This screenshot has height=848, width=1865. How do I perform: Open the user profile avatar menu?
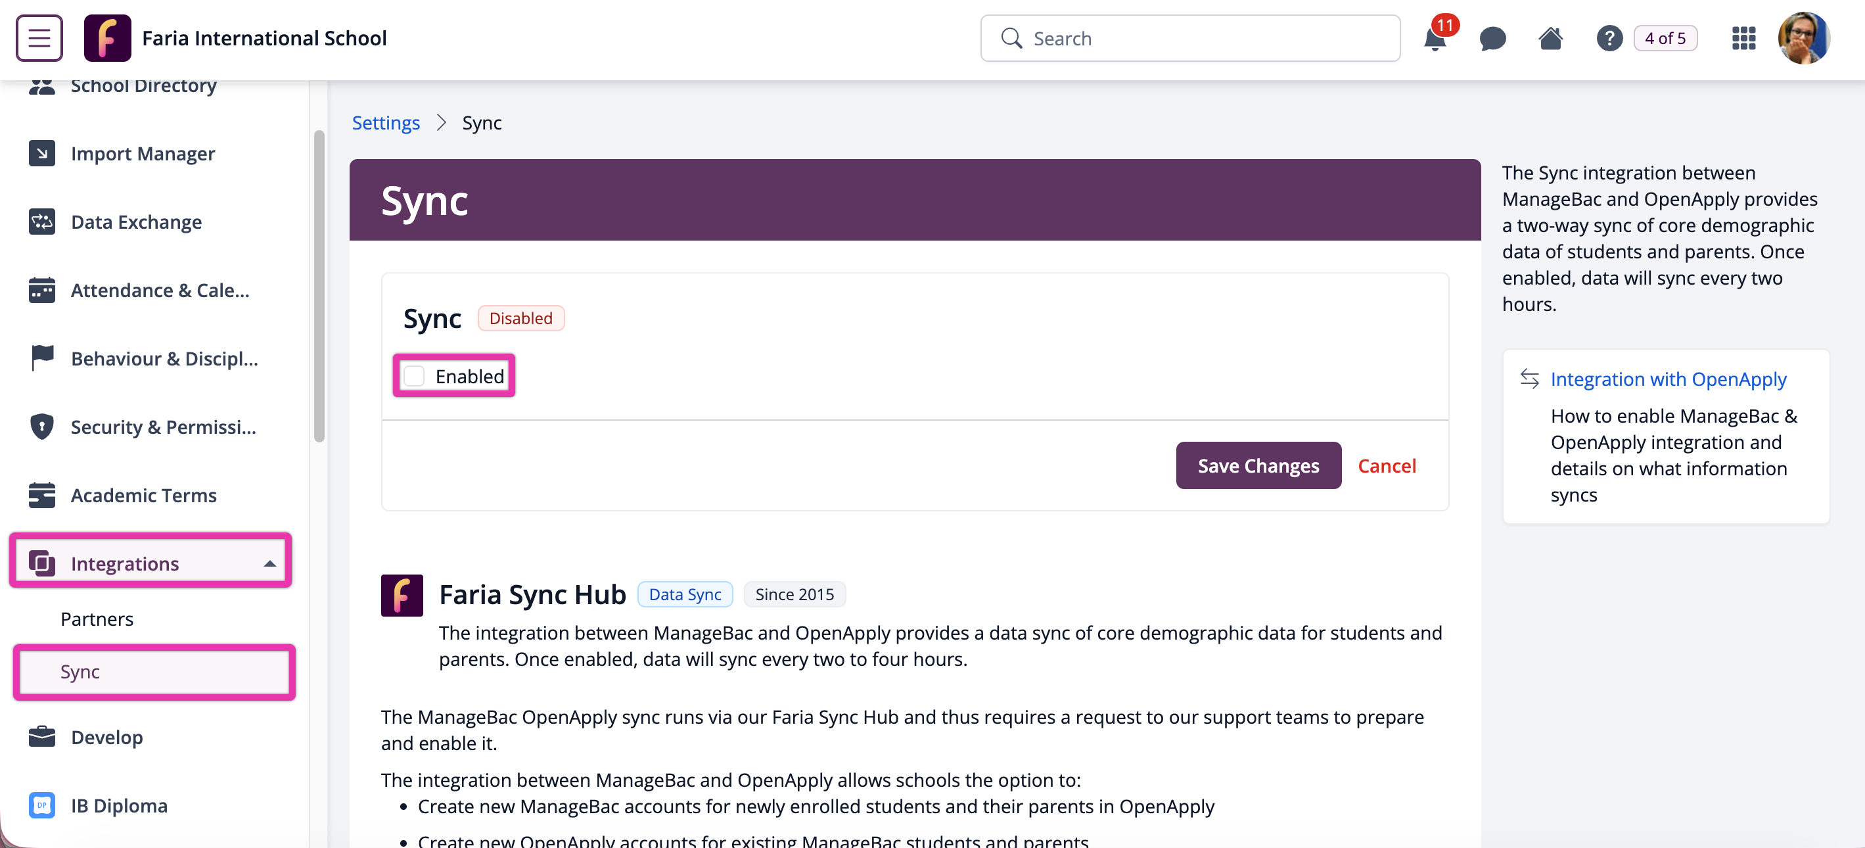(1803, 38)
